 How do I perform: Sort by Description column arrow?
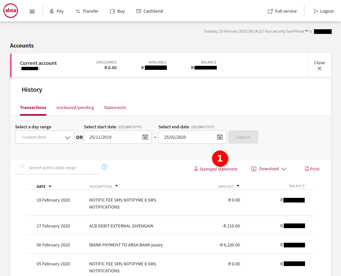[x=116, y=186]
